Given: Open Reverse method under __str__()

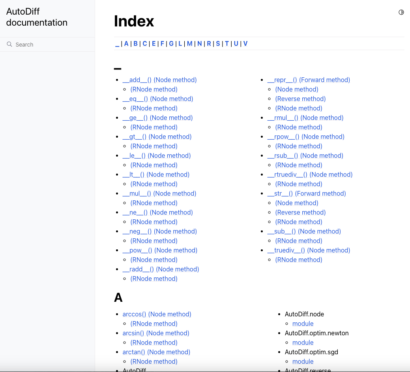Looking at the screenshot, I should pos(300,213).
